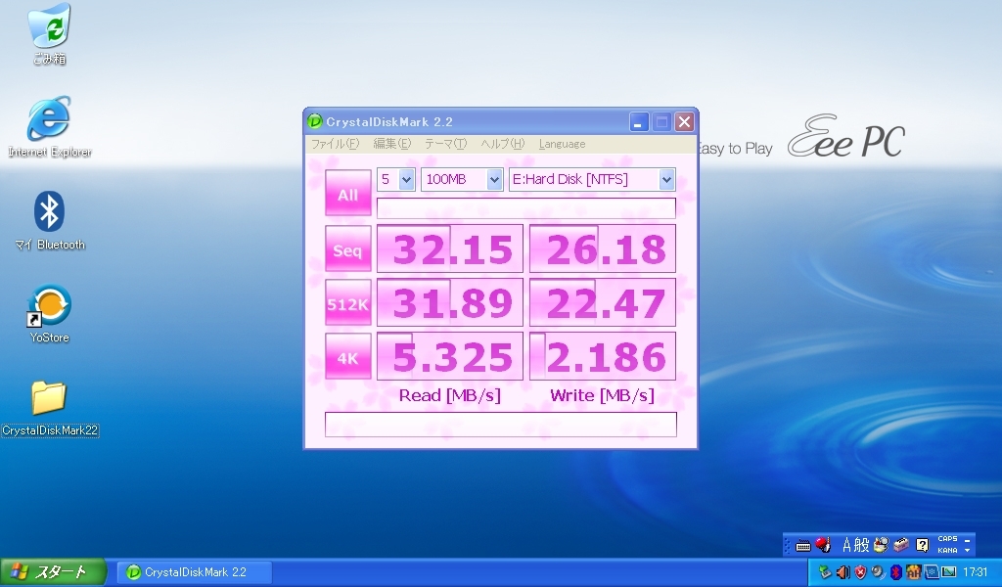Click the 512K read result 31.89

pyautogui.click(x=450, y=302)
